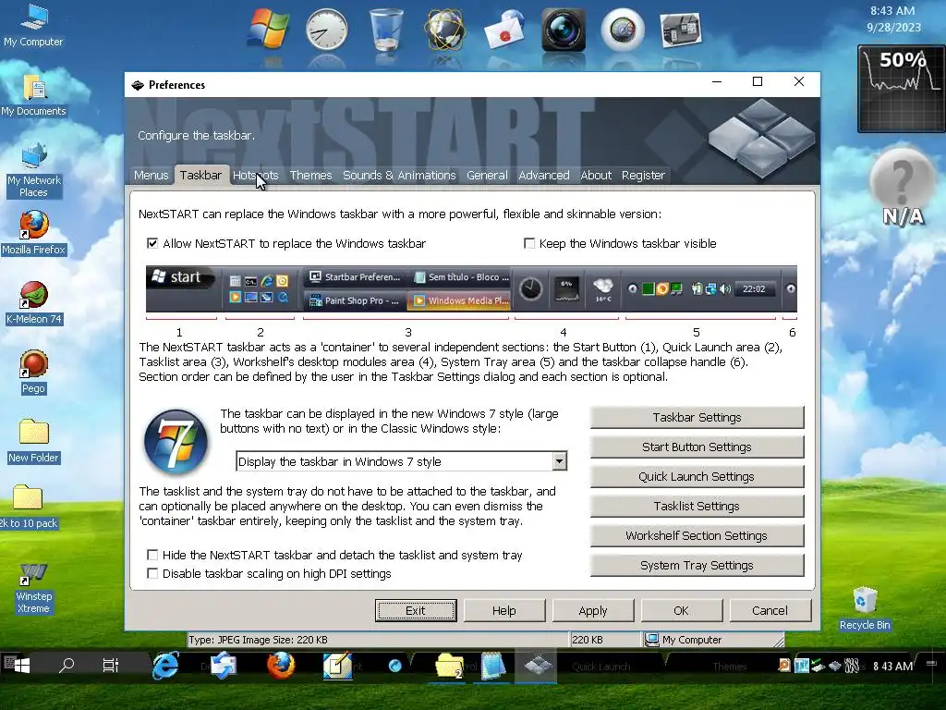Launch K-Meleon 74 desktop shortcut
This screenshot has width=946, height=710.
pyautogui.click(x=33, y=302)
